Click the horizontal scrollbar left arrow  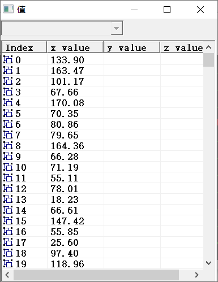pos(7,275)
